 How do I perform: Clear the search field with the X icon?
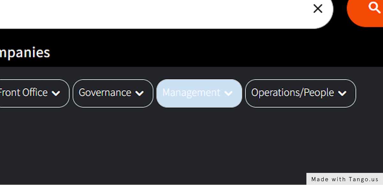(x=318, y=9)
